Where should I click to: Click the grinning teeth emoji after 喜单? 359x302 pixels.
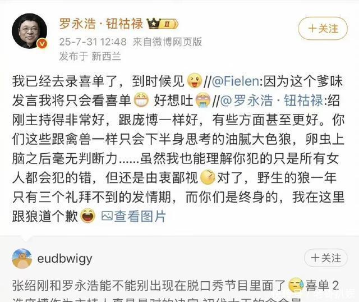pyautogui.click(x=141, y=100)
